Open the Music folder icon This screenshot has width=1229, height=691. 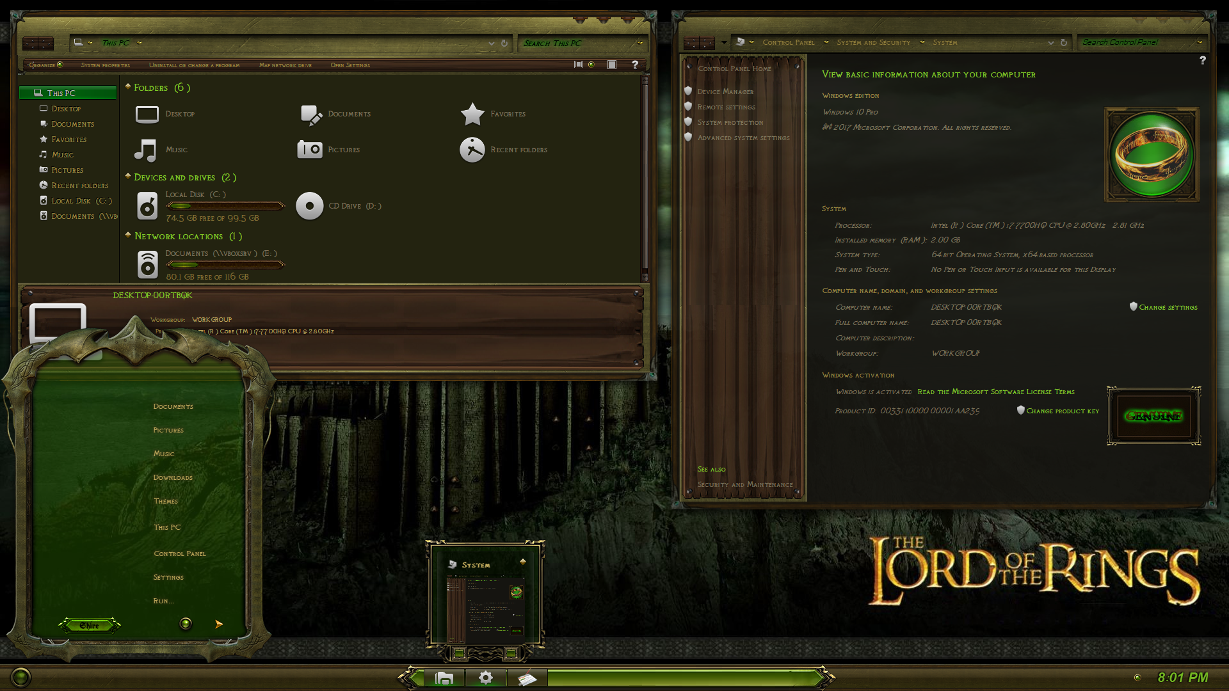tap(146, 150)
